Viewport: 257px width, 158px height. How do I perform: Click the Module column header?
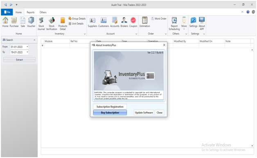[x=57, y=41]
